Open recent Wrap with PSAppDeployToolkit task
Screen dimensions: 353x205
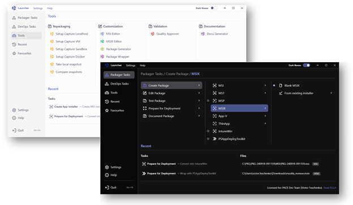(179, 173)
